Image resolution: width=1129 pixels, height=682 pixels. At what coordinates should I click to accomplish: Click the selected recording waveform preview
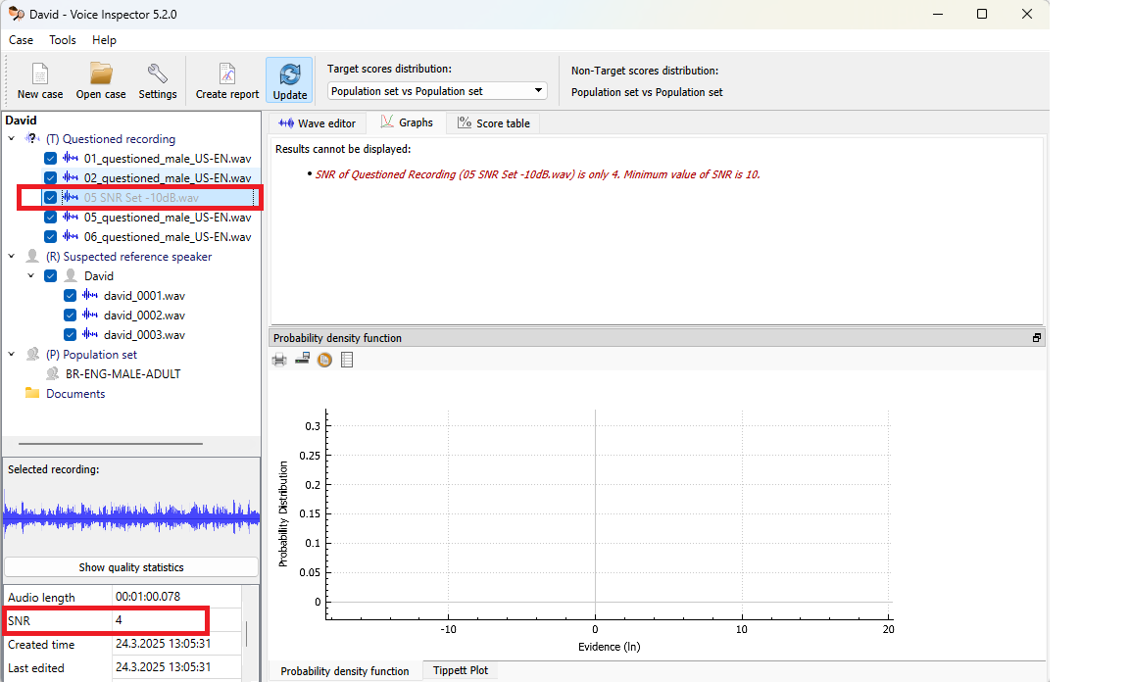tap(131, 515)
